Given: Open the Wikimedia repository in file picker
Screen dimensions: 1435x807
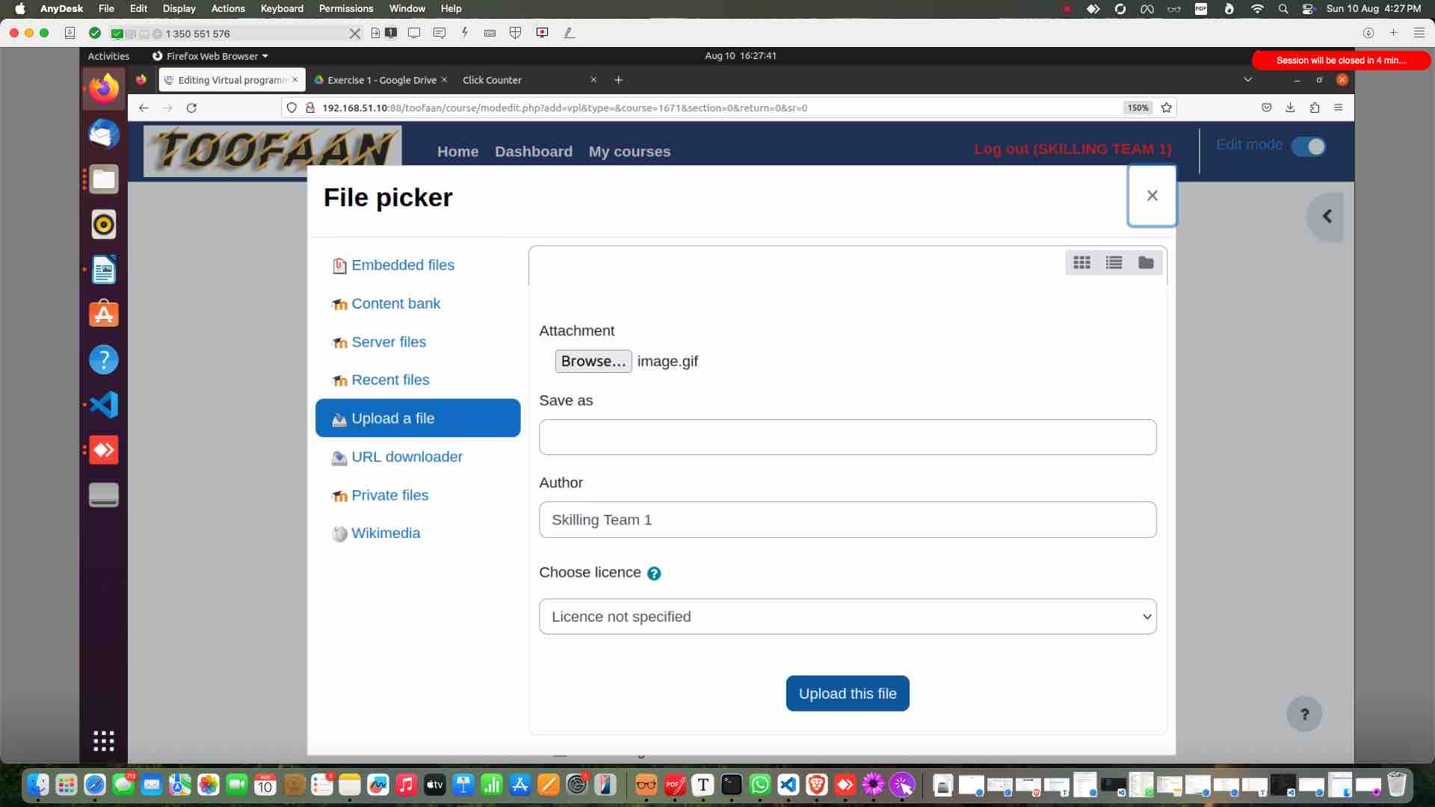Looking at the screenshot, I should (385, 533).
